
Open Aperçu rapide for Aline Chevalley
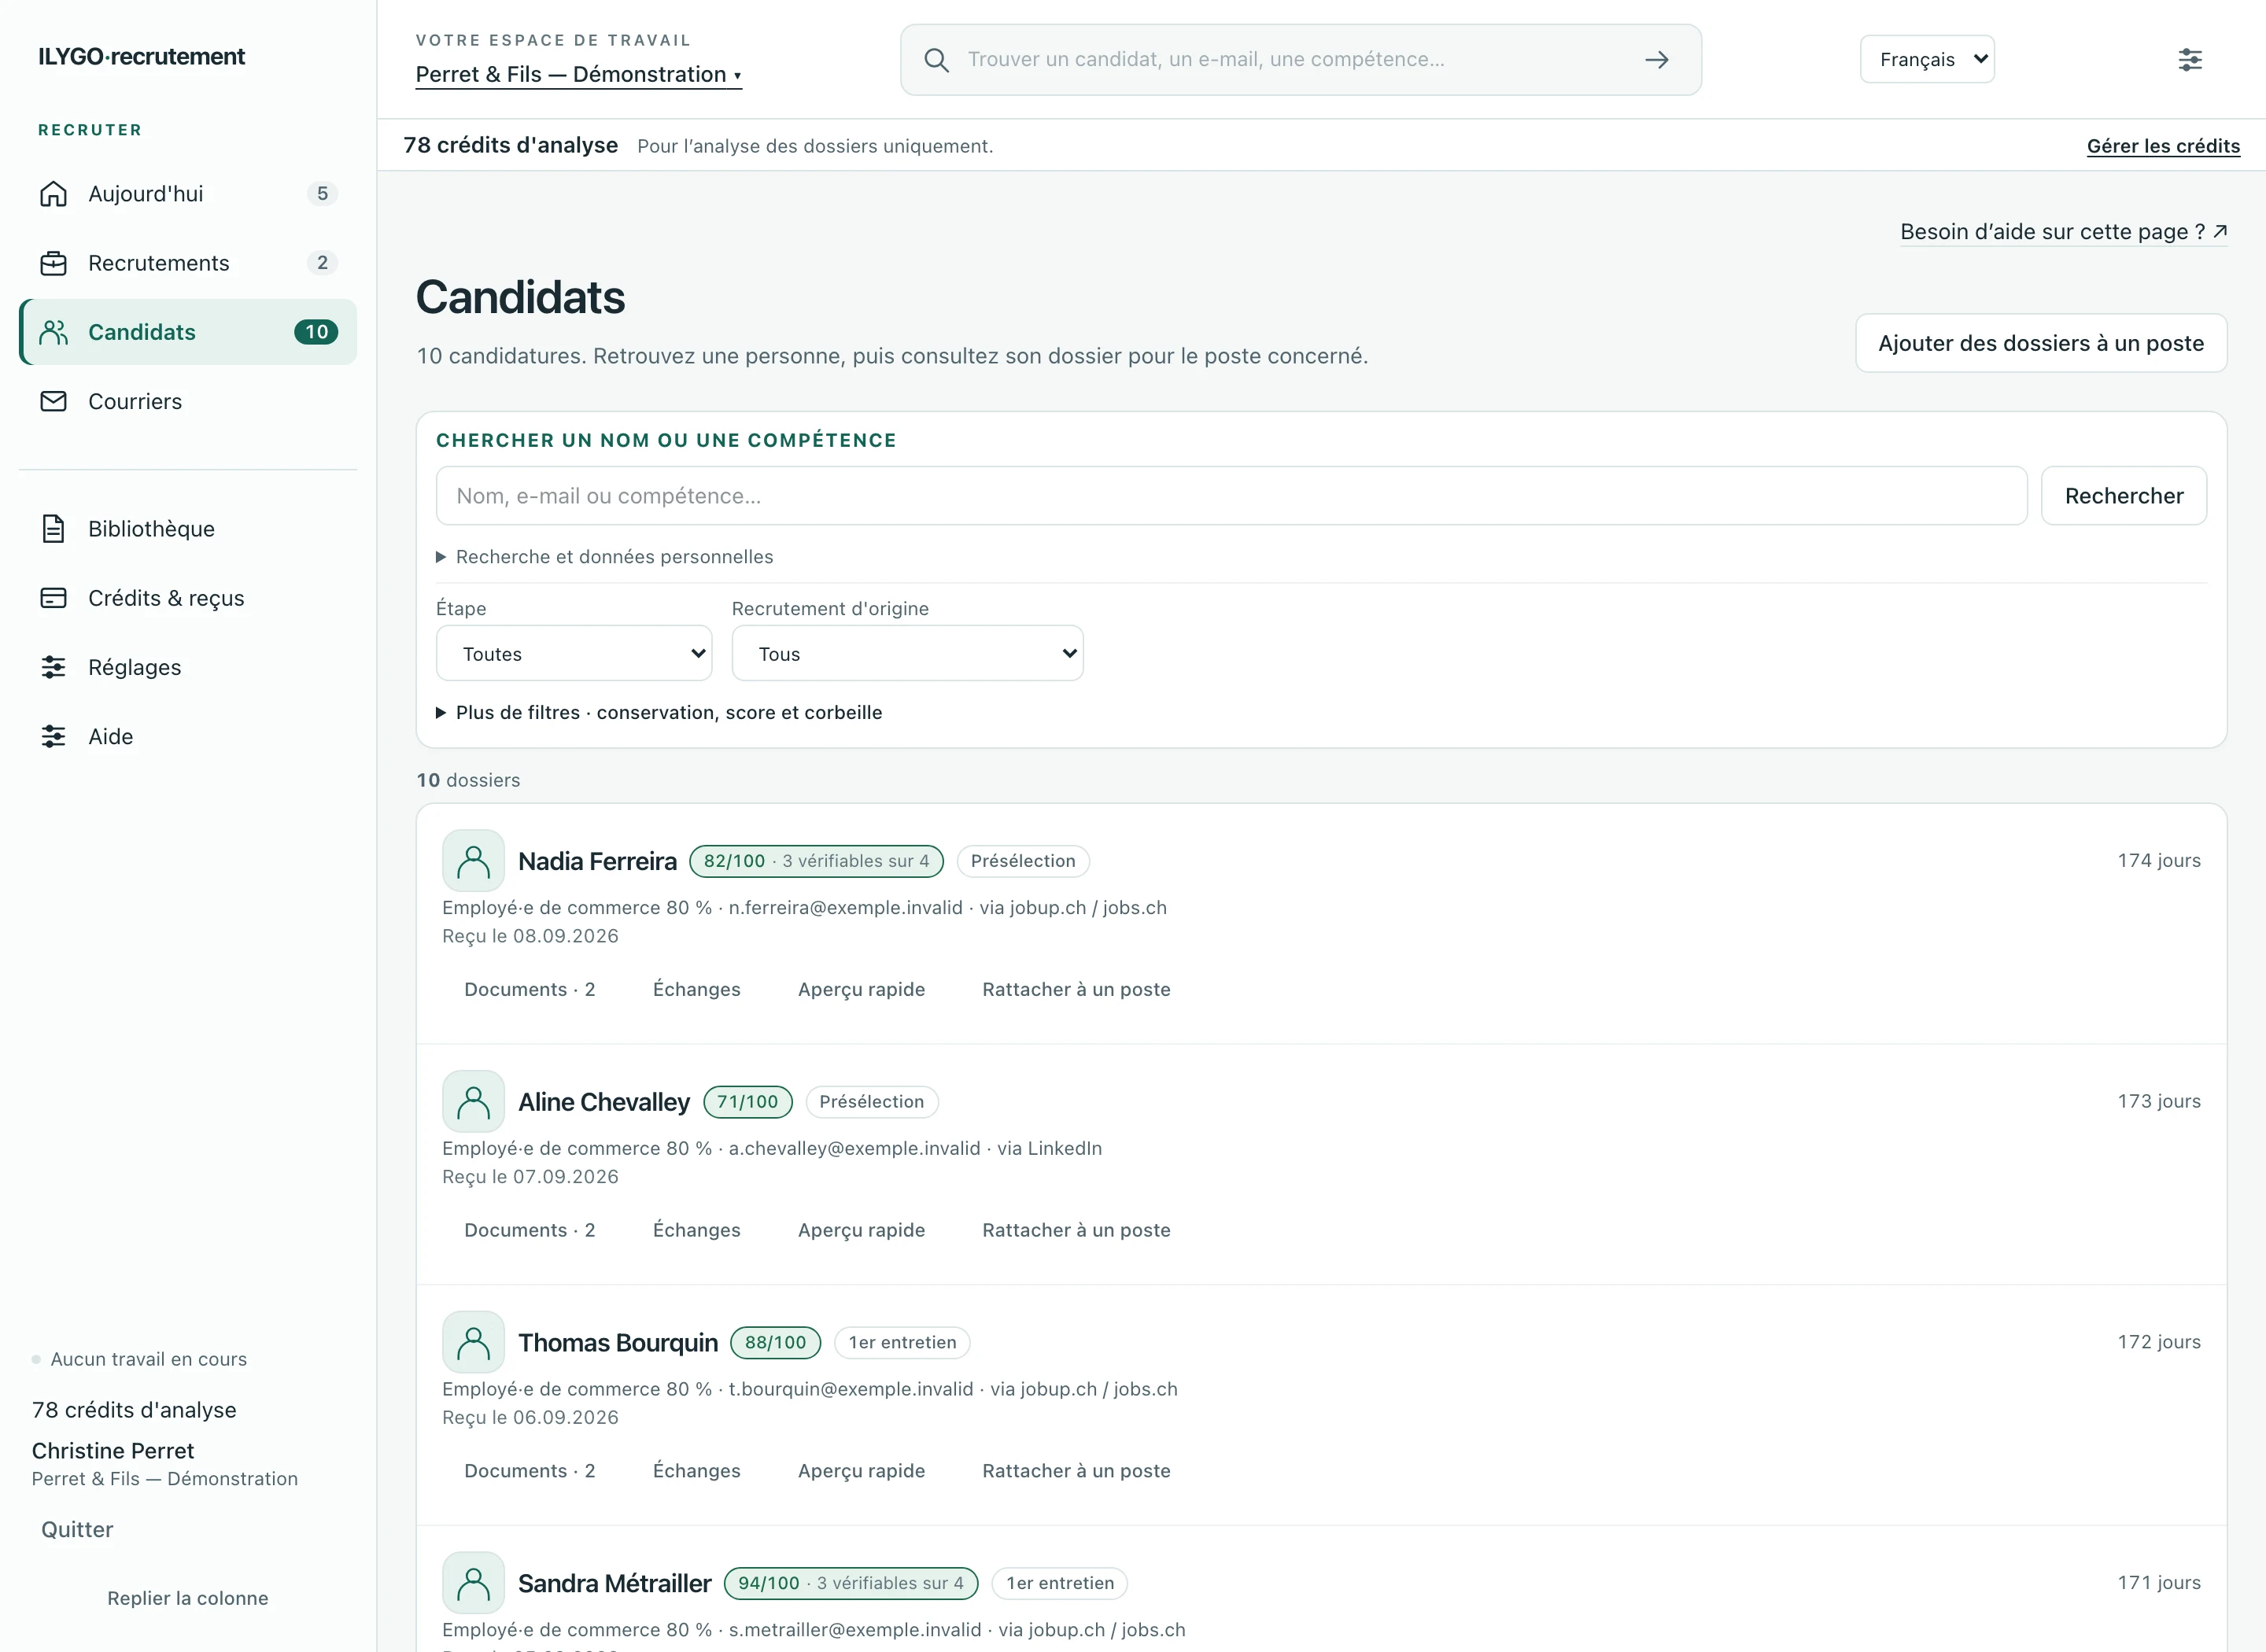tap(861, 1230)
